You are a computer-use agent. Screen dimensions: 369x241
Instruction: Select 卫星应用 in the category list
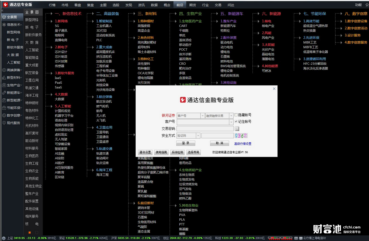point(32,80)
